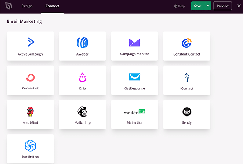Click the Mad Mimi character logo

(30, 111)
